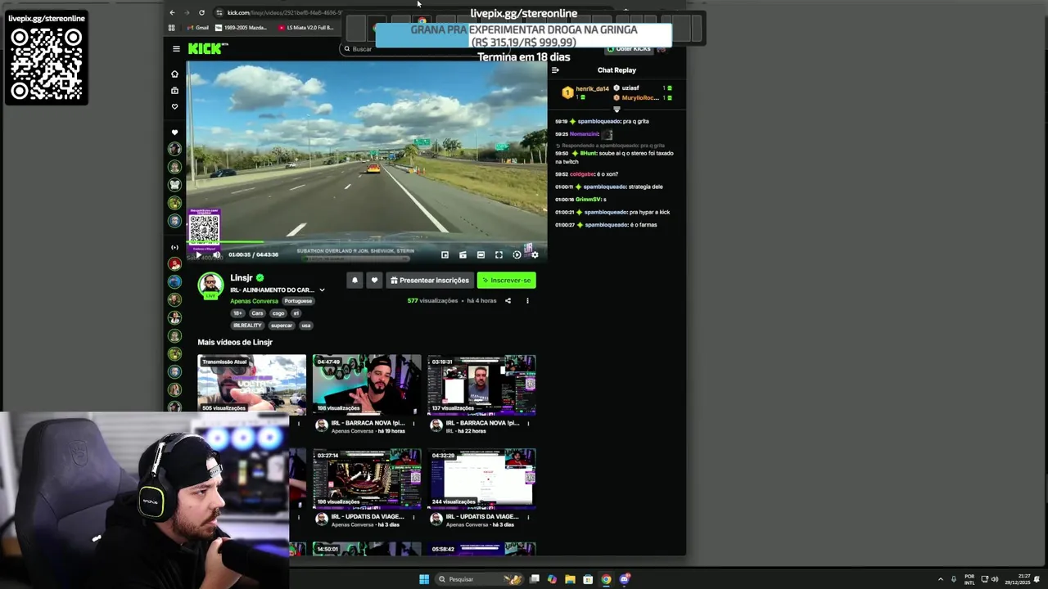Open Microsoft Store from taskbar
The width and height of the screenshot is (1048, 589).
pyautogui.click(x=588, y=579)
